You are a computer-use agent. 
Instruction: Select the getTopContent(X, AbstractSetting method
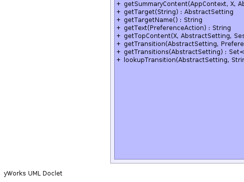184,36
